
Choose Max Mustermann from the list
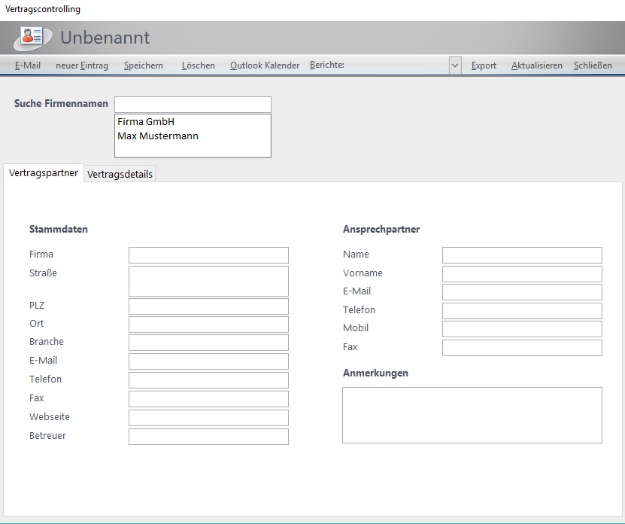158,136
